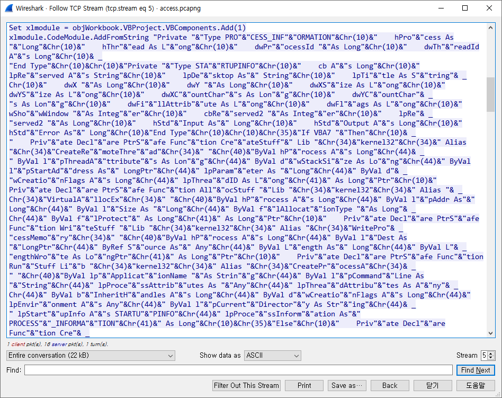The height and width of the screenshot is (398, 502).
Task: Click the Save as… button
Action: pyautogui.click(x=347, y=385)
